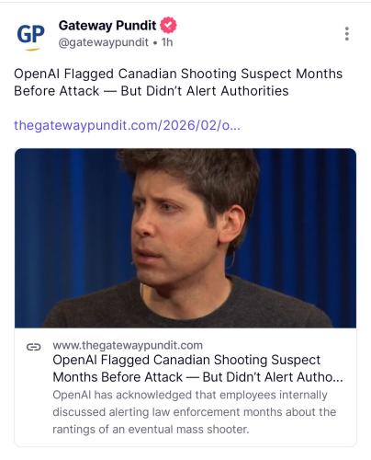The height and width of the screenshot is (460, 371).
Task: Click the post text 'But Didn't Alert Authorities'
Action: (205, 91)
